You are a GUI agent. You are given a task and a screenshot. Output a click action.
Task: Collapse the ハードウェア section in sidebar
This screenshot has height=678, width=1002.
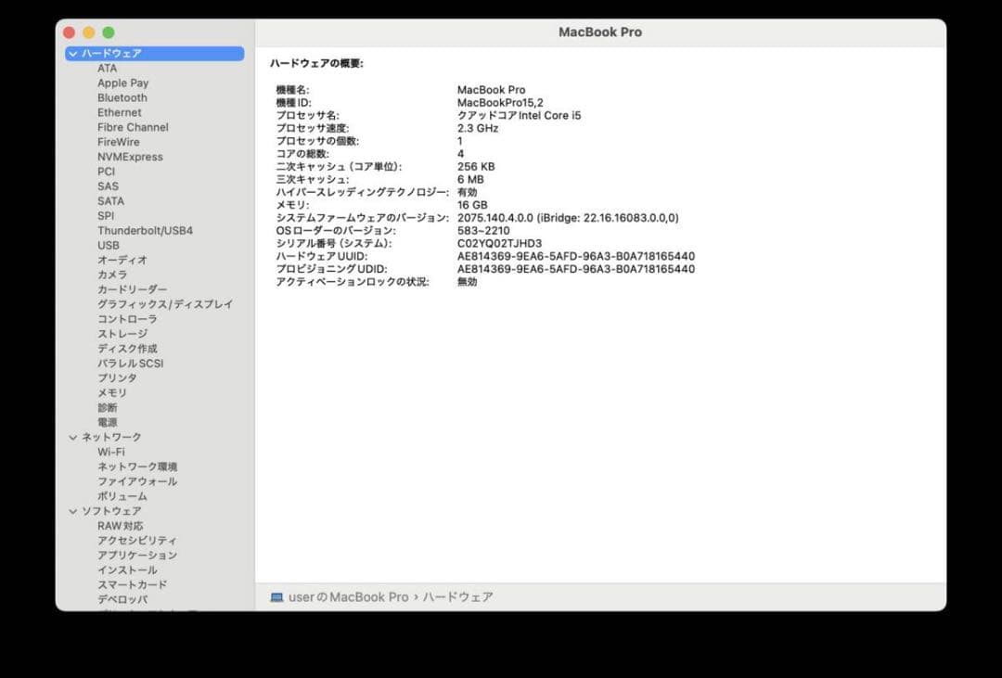(72, 53)
